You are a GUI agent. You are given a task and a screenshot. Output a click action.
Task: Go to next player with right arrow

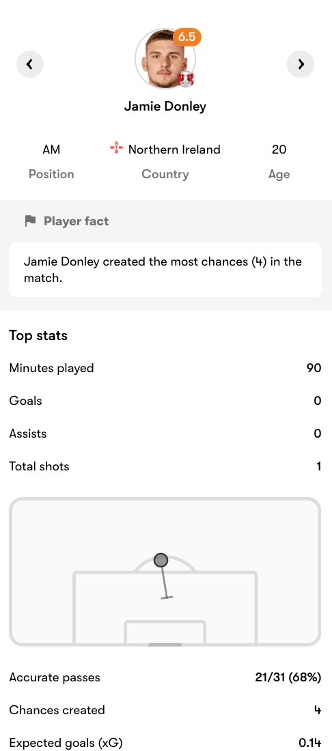[301, 63]
